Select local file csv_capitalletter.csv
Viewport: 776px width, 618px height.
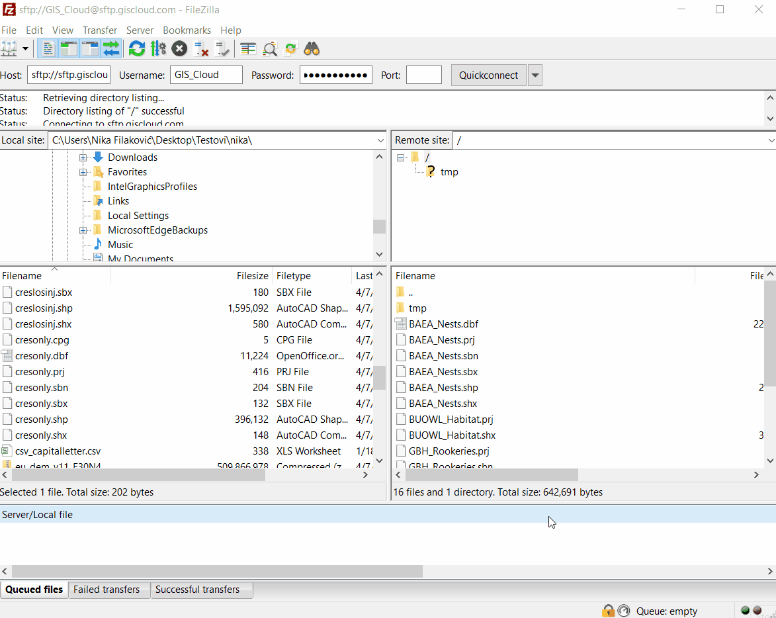tap(58, 451)
